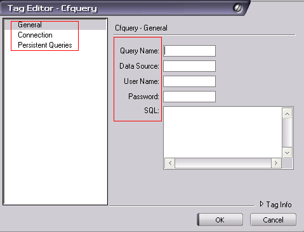This screenshot has width=304, height=232.
Task: Click the Cfquery - General heading
Action: [141, 28]
